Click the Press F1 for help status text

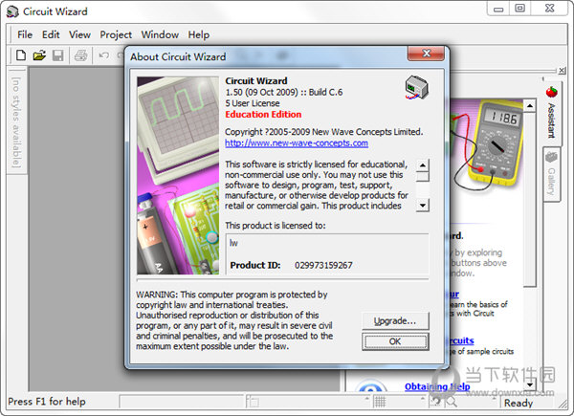pos(47,402)
